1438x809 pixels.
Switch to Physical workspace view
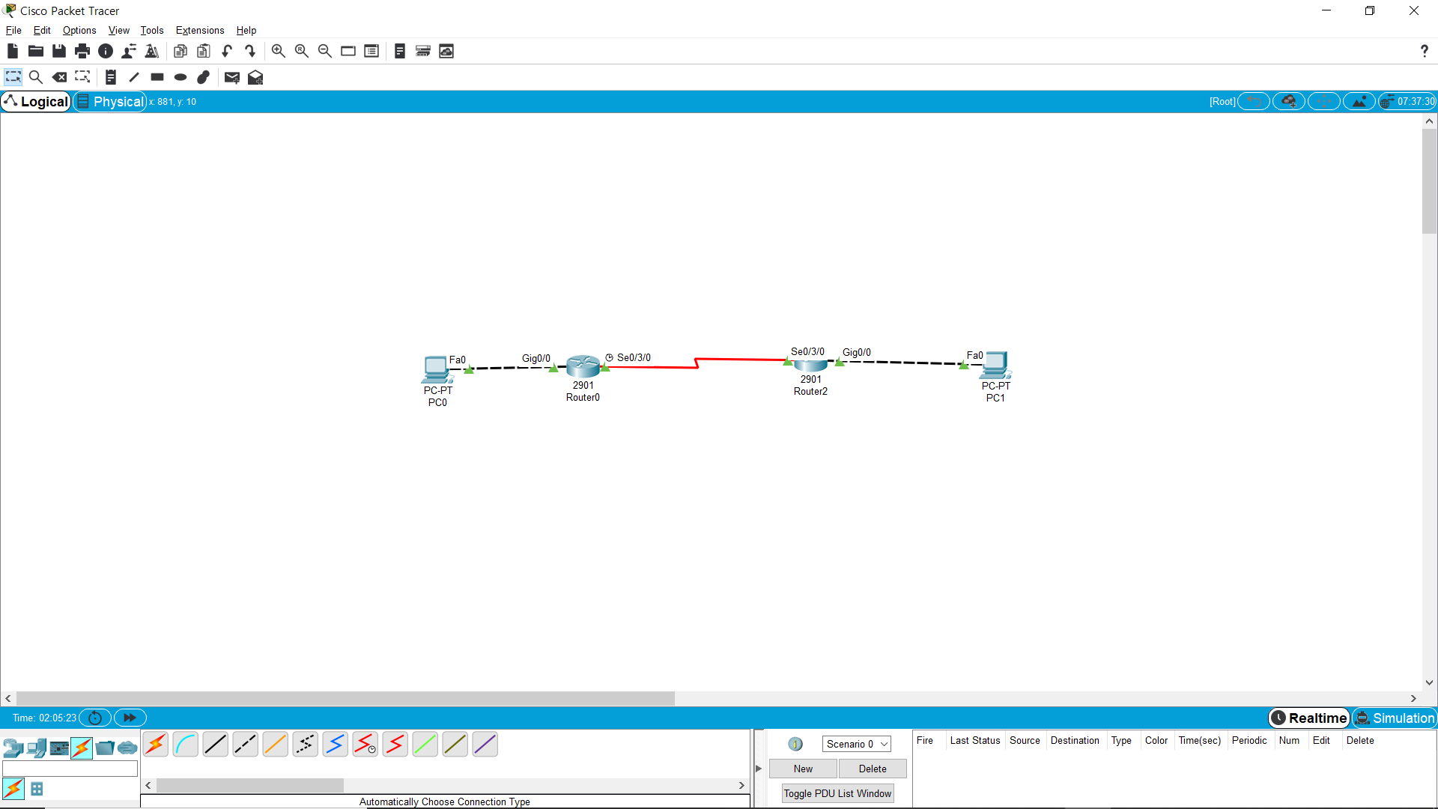click(x=110, y=101)
